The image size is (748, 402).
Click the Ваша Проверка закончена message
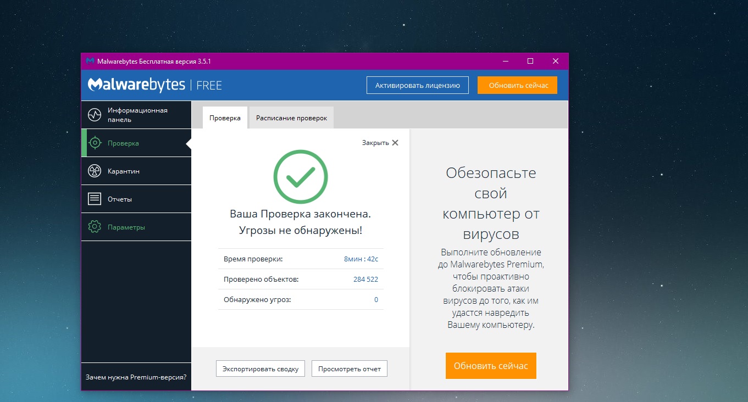point(301,214)
